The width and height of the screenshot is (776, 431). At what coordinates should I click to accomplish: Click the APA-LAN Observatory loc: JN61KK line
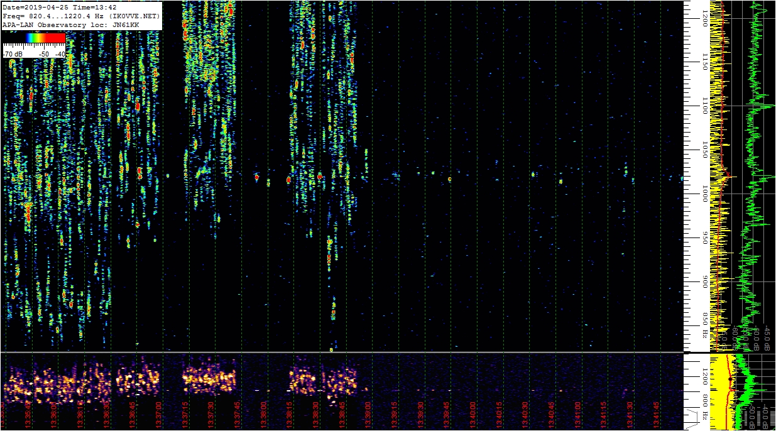71,25
